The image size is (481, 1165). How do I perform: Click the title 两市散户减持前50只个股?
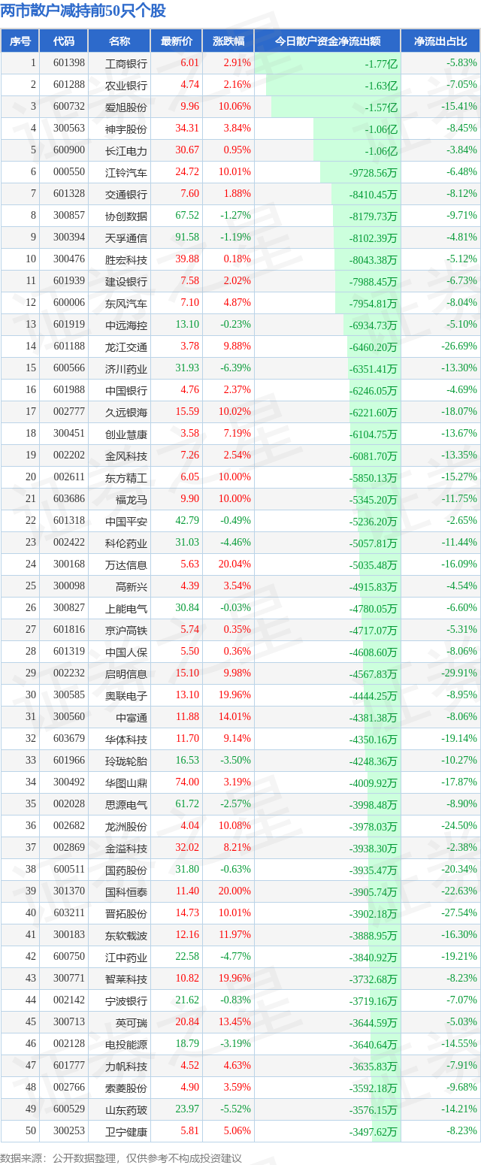pos(83,11)
